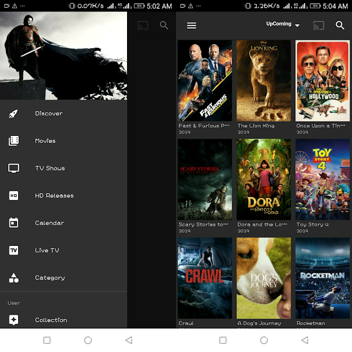352x352 pixels.
Task: Select Movies in the navigation drawer
Action: (64, 141)
